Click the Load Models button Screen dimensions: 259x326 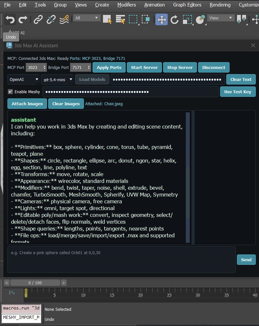coord(92,79)
